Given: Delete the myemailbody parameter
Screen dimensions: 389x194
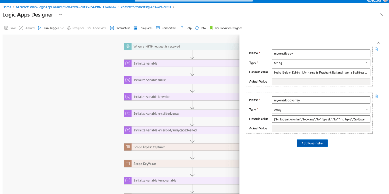Looking at the screenshot, I should click(x=376, y=49).
